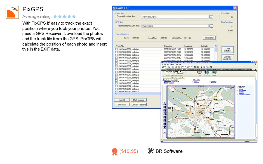The height and width of the screenshot is (164, 263).
Task: Open the MapQuest Directions car icon
Action: pyautogui.click(x=207, y=72)
